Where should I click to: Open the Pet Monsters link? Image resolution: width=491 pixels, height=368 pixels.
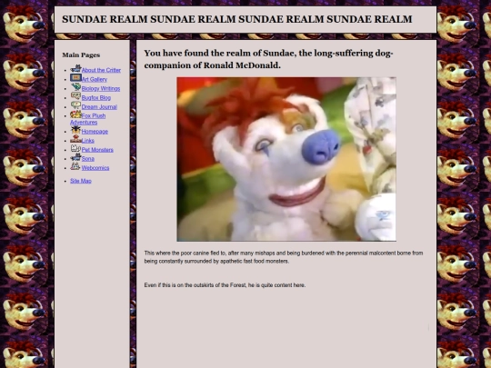(x=97, y=150)
